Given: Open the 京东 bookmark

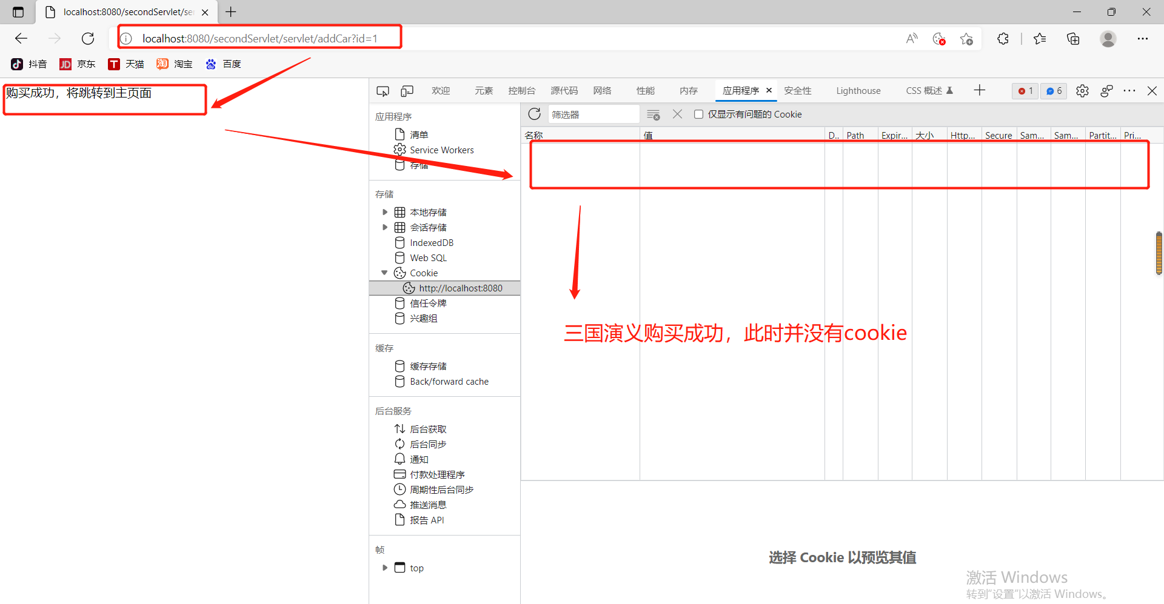Looking at the screenshot, I should 78,64.
